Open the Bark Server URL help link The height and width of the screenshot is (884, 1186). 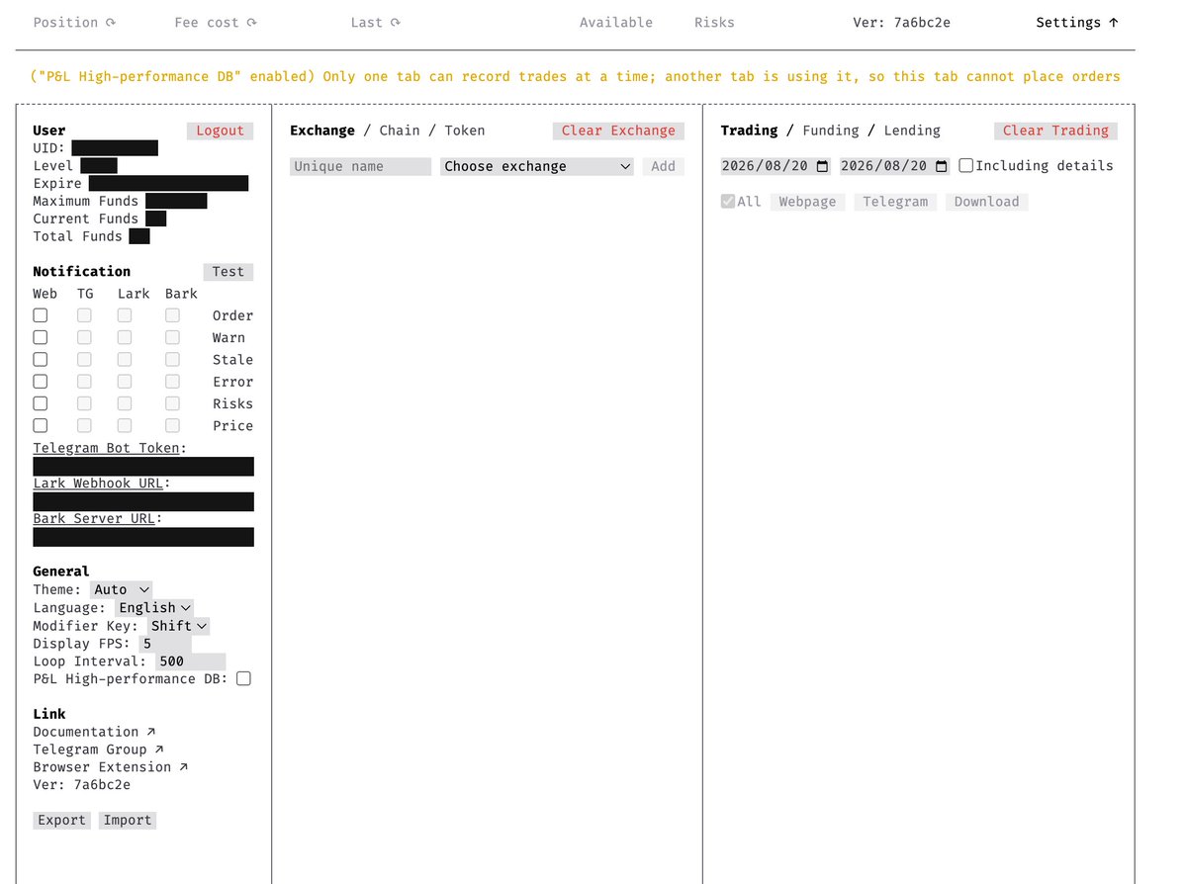[94, 519]
